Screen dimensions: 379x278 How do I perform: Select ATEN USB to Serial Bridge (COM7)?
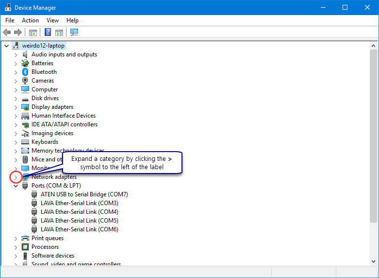point(84,194)
